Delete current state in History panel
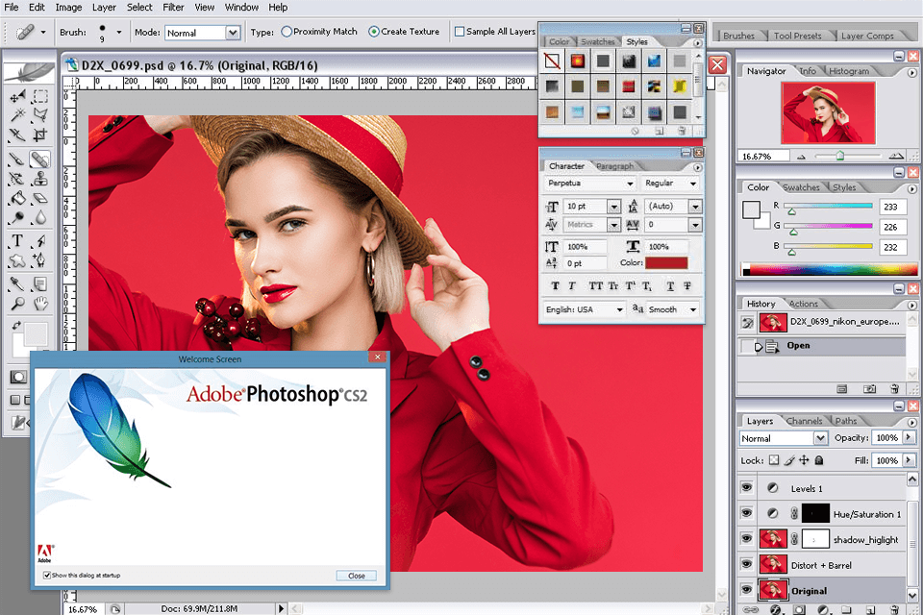 [x=894, y=388]
